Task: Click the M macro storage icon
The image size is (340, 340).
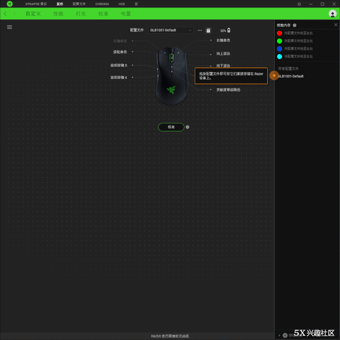Action: 285,335
